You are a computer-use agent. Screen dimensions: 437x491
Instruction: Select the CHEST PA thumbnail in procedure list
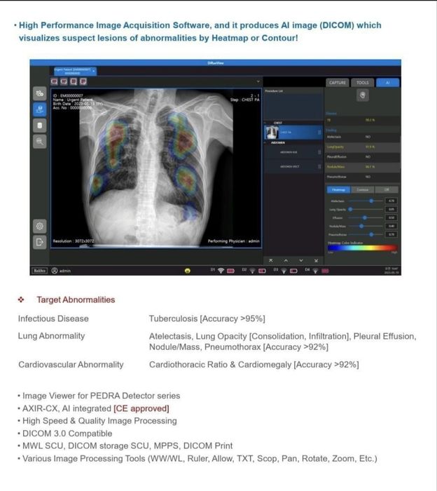click(x=271, y=133)
